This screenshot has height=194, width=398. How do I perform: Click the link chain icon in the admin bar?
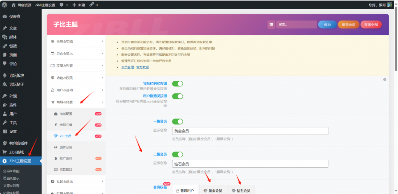(92, 5)
